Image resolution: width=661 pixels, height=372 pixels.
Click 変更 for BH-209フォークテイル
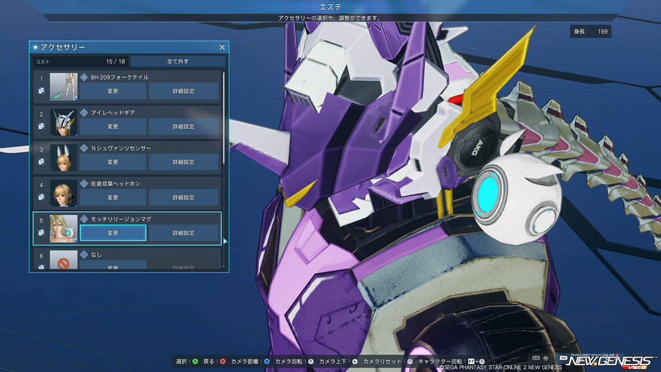pyautogui.click(x=113, y=91)
